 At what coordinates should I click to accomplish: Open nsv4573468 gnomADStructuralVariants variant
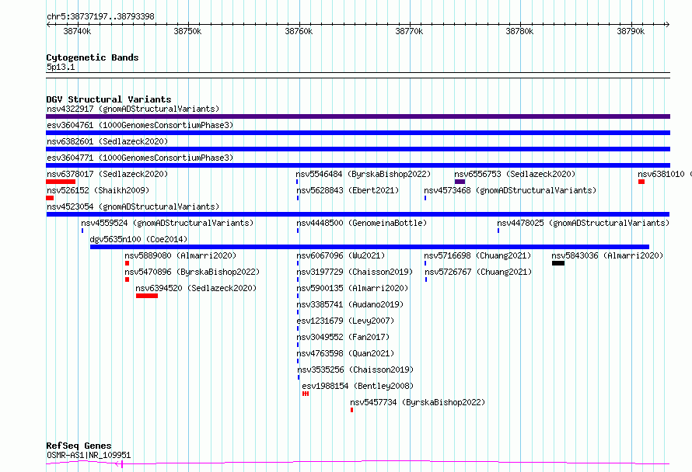point(510,190)
